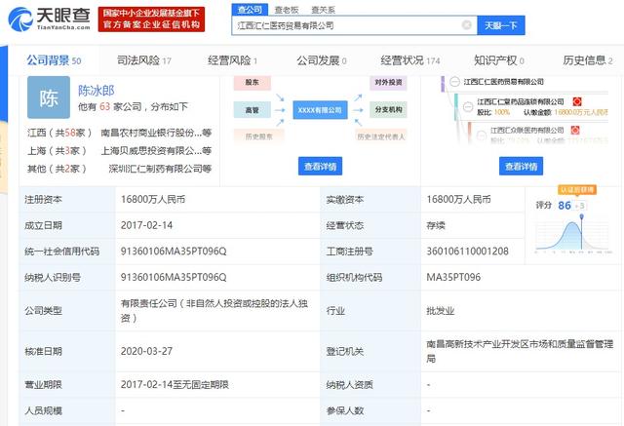Screen dimensions: 624x426
Task: Click the 其他（共2家）row label
Action: click(57, 169)
